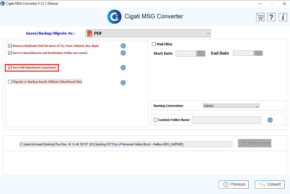Viewport: 290px width, 194px height.
Task: Enable Migrate Emails Without Attachment files
Action: 10,82
